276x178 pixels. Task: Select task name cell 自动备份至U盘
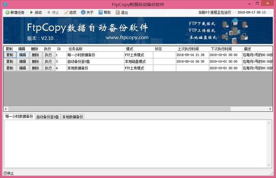pyautogui.click(x=96, y=62)
